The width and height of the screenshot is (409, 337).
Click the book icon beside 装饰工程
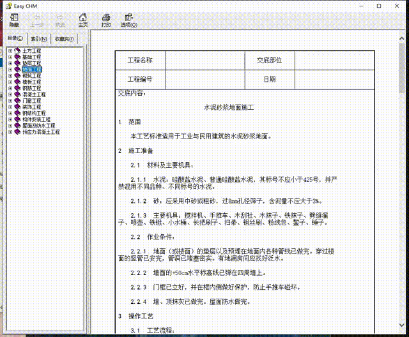pos(17,107)
